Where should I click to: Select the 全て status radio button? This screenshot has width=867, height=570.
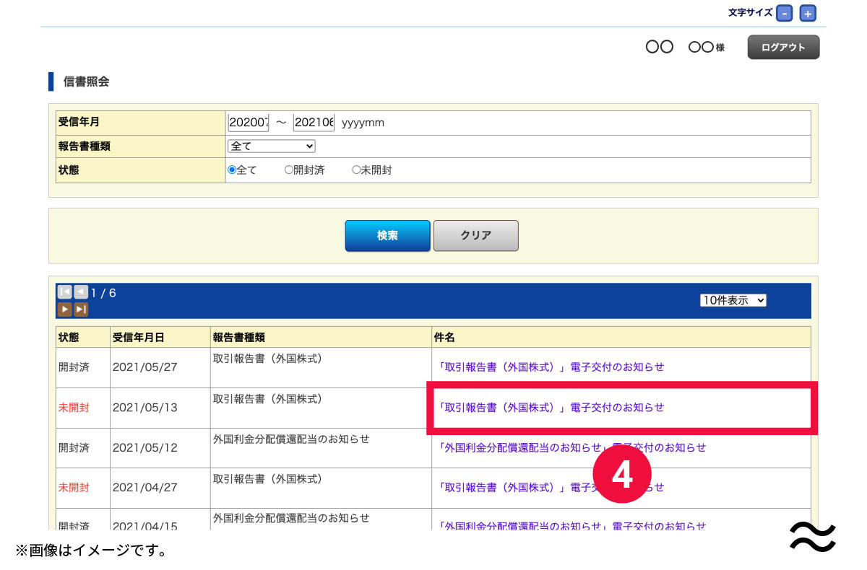(x=232, y=170)
